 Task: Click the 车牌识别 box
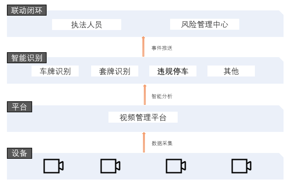click(x=55, y=71)
